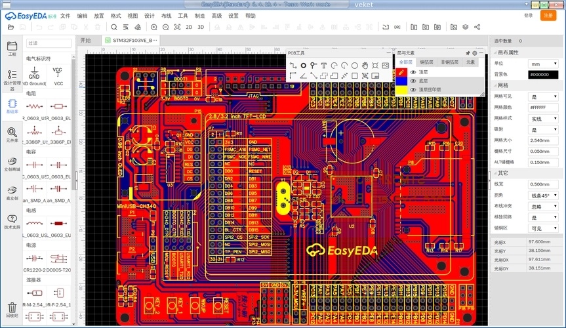Select the Dimension measure tool in PCB工具
The height and width of the screenshot is (328, 566).
pyautogui.click(x=344, y=75)
